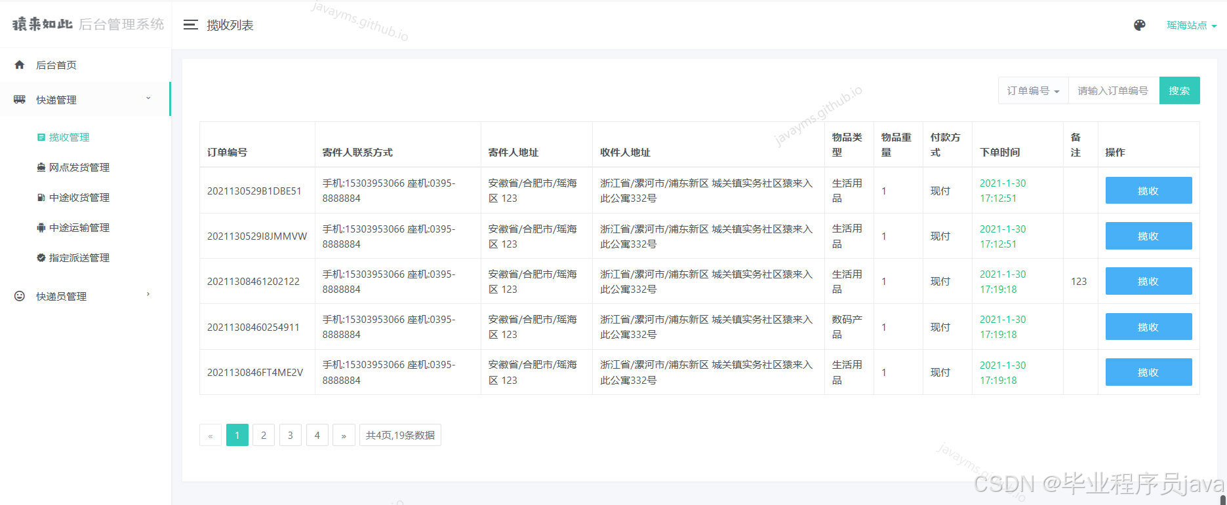The width and height of the screenshot is (1227, 505).
Task: Focus the 请输入订单编号 search input
Action: [1114, 90]
